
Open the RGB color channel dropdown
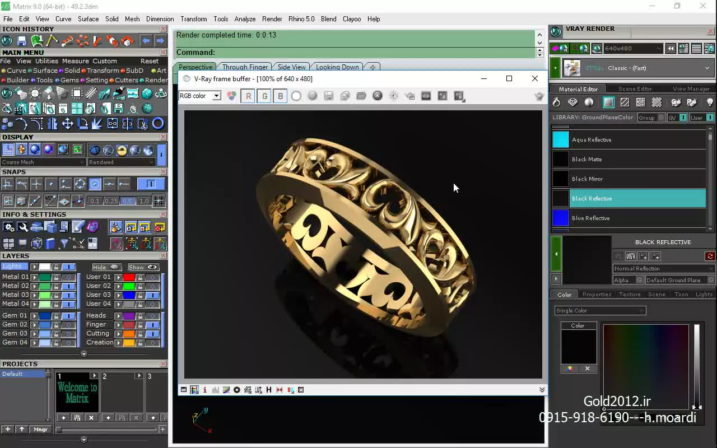pyautogui.click(x=200, y=96)
